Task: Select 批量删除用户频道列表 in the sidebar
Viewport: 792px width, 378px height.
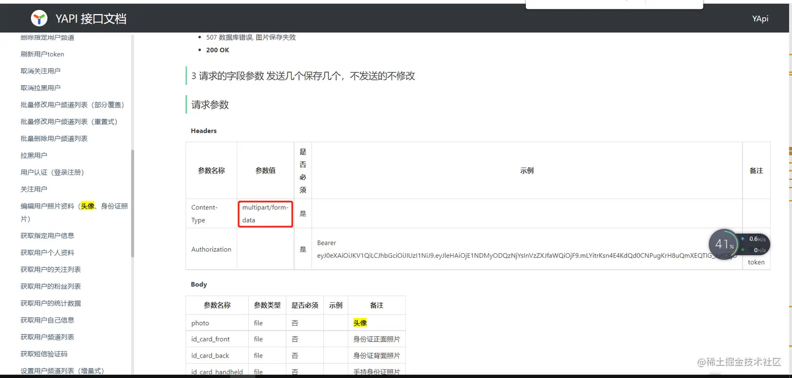Action: coord(54,139)
